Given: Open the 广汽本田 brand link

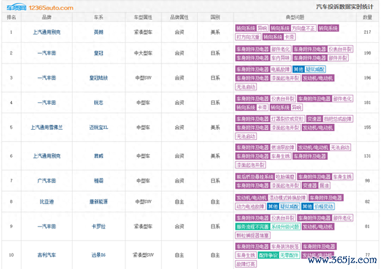Looking at the screenshot, I should [x=46, y=181].
